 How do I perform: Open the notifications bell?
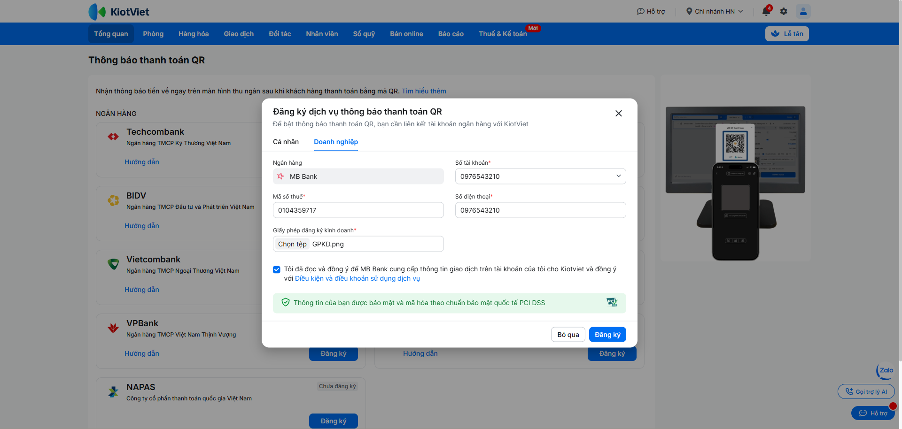pos(766,11)
